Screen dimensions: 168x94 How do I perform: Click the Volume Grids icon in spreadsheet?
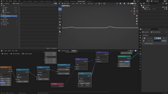1,23
